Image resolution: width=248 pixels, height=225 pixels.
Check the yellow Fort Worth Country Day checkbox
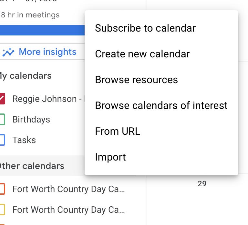[2, 210]
